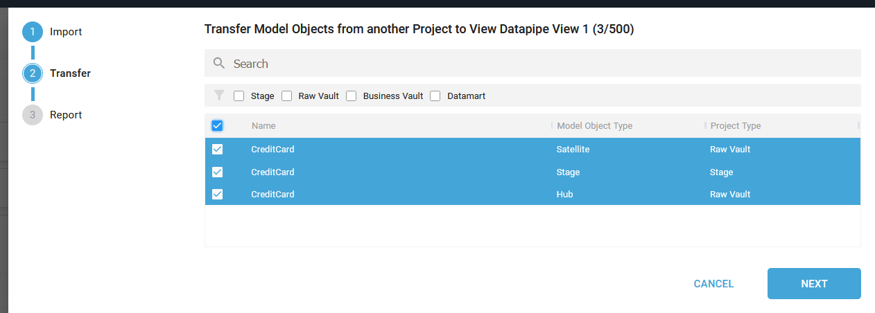
Task: Click the Project Type column header
Action: pyautogui.click(x=735, y=126)
